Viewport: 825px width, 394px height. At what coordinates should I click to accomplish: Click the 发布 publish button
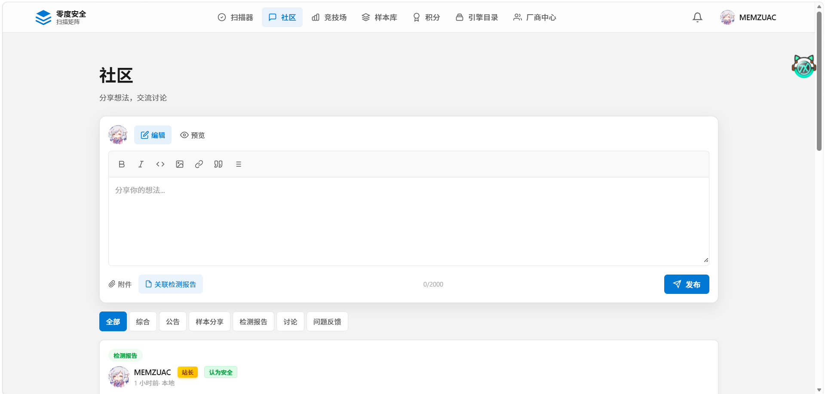(x=687, y=284)
